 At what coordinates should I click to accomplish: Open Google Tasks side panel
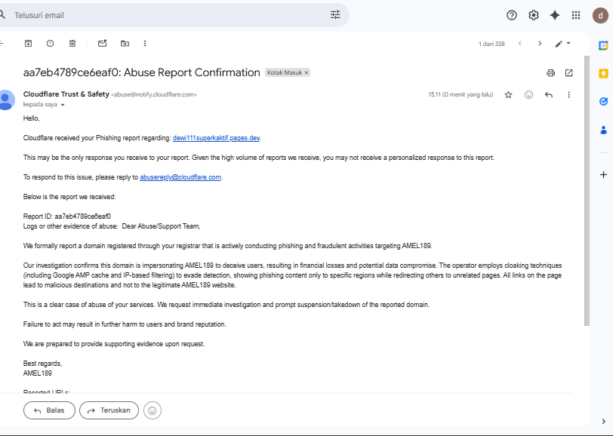(x=603, y=102)
